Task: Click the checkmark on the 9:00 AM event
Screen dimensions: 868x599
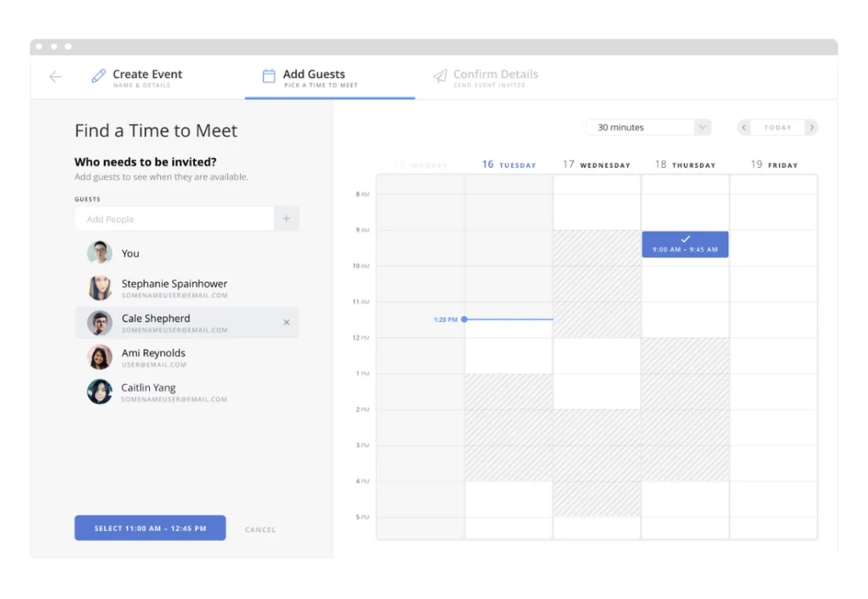Action: click(685, 241)
